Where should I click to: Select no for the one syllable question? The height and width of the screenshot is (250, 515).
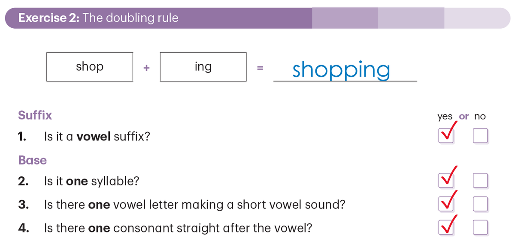pos(480,181)
